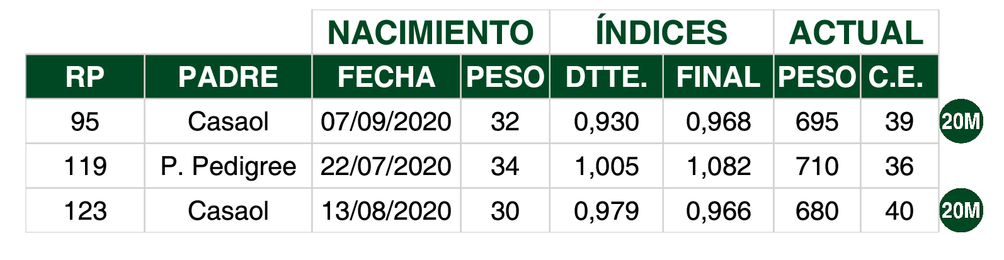Select birth date 07/09/2020 cell
The image size is (1004, 260).
coord(386,122)
